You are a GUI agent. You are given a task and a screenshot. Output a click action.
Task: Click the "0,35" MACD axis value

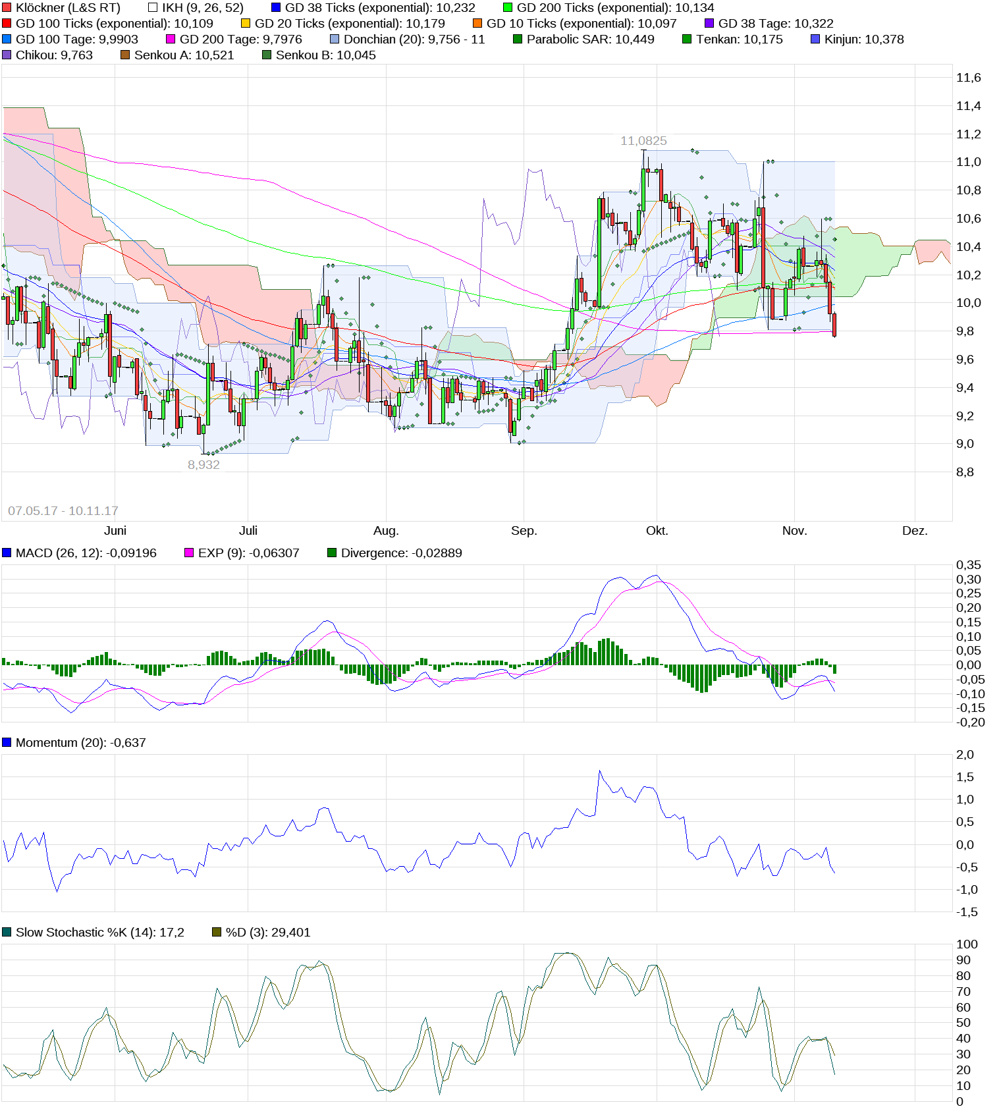(969, 565)
